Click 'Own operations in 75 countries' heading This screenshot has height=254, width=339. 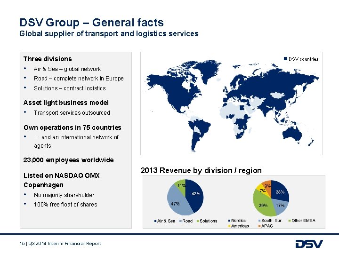coord(73,127)
